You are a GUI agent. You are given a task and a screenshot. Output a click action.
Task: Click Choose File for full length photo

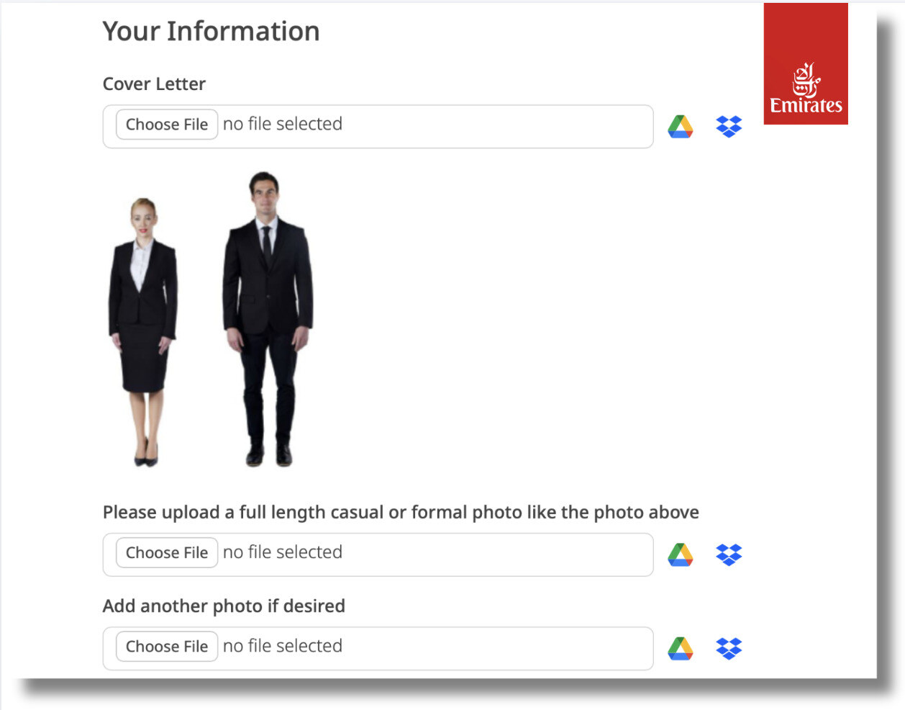tap(167, 553)
